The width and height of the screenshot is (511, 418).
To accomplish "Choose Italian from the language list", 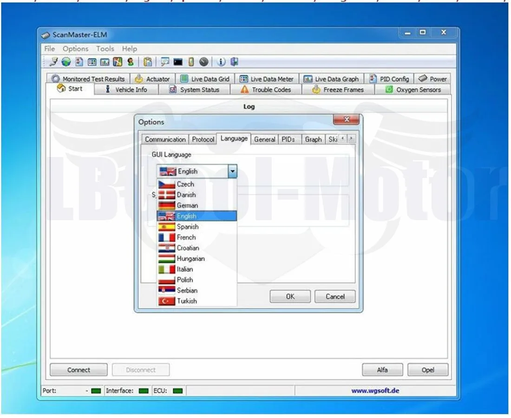I will click(197, 269).
